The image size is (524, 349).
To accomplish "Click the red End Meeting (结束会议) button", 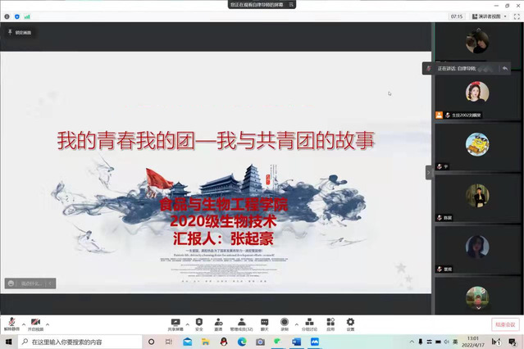I will point(504,324).
